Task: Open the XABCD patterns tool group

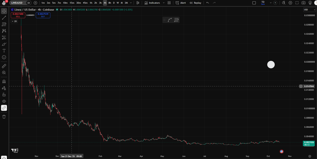Action: pyautogui.click(x=4, y=31)
